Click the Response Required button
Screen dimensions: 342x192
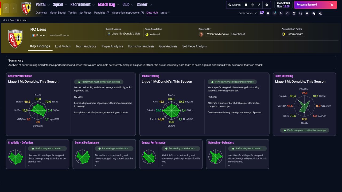(x=316, y=5)
